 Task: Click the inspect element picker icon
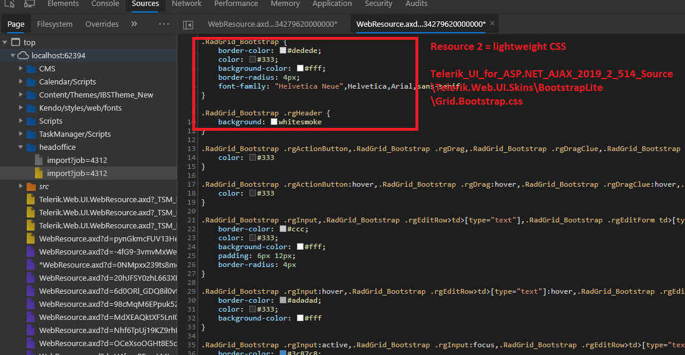(x=10, y=4)
